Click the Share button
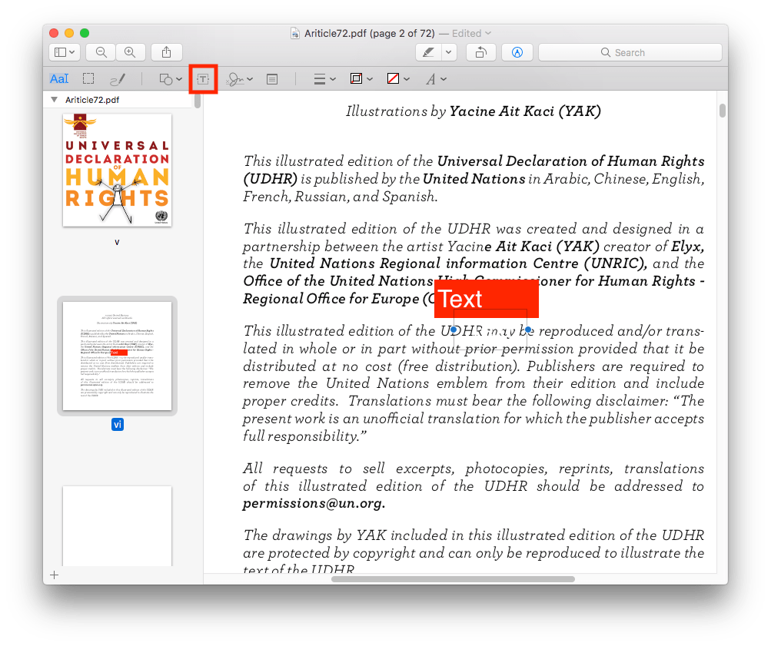This screenshot has height=646, width=771. (167, 51)
